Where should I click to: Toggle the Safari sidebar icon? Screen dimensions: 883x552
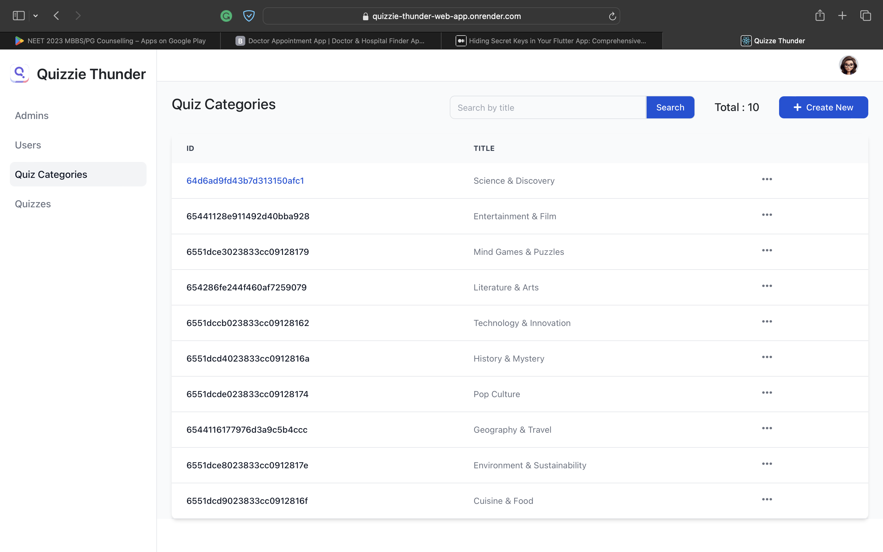[x=18, y=15]
